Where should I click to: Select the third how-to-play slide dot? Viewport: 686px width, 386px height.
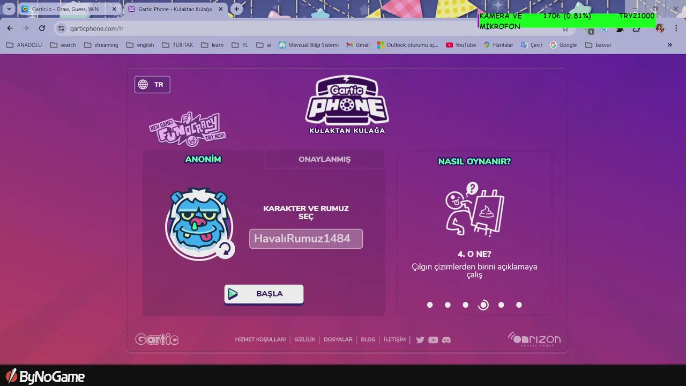(x=465, y=305)
